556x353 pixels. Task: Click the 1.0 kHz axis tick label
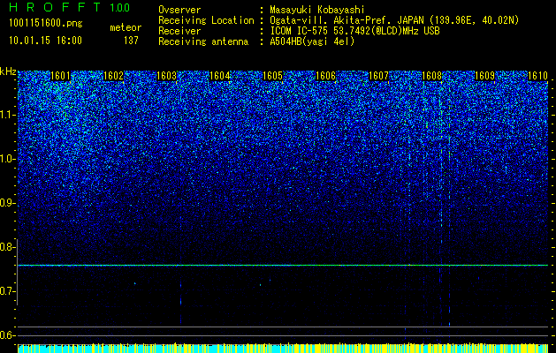[8, 160]
